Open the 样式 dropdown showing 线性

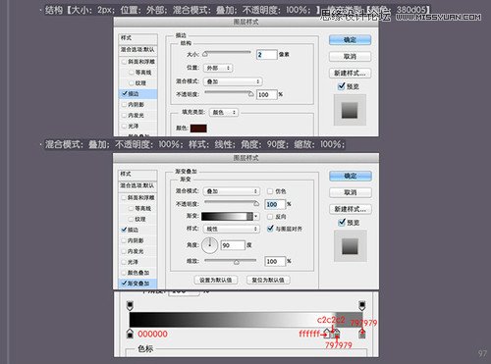tap(232, 229)
